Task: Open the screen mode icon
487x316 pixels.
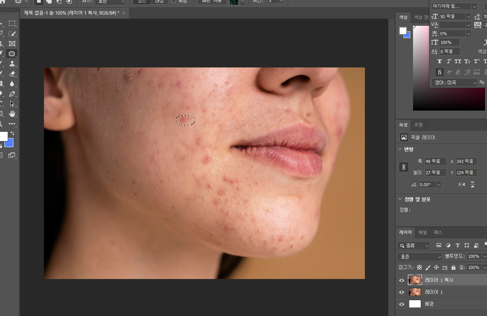Action: click(x=12, y=155)
